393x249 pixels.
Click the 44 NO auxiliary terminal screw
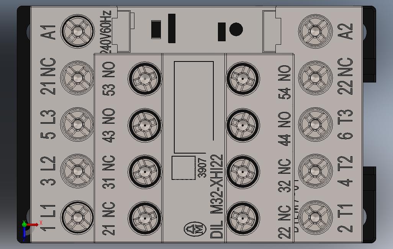click(x=242, y=125)
